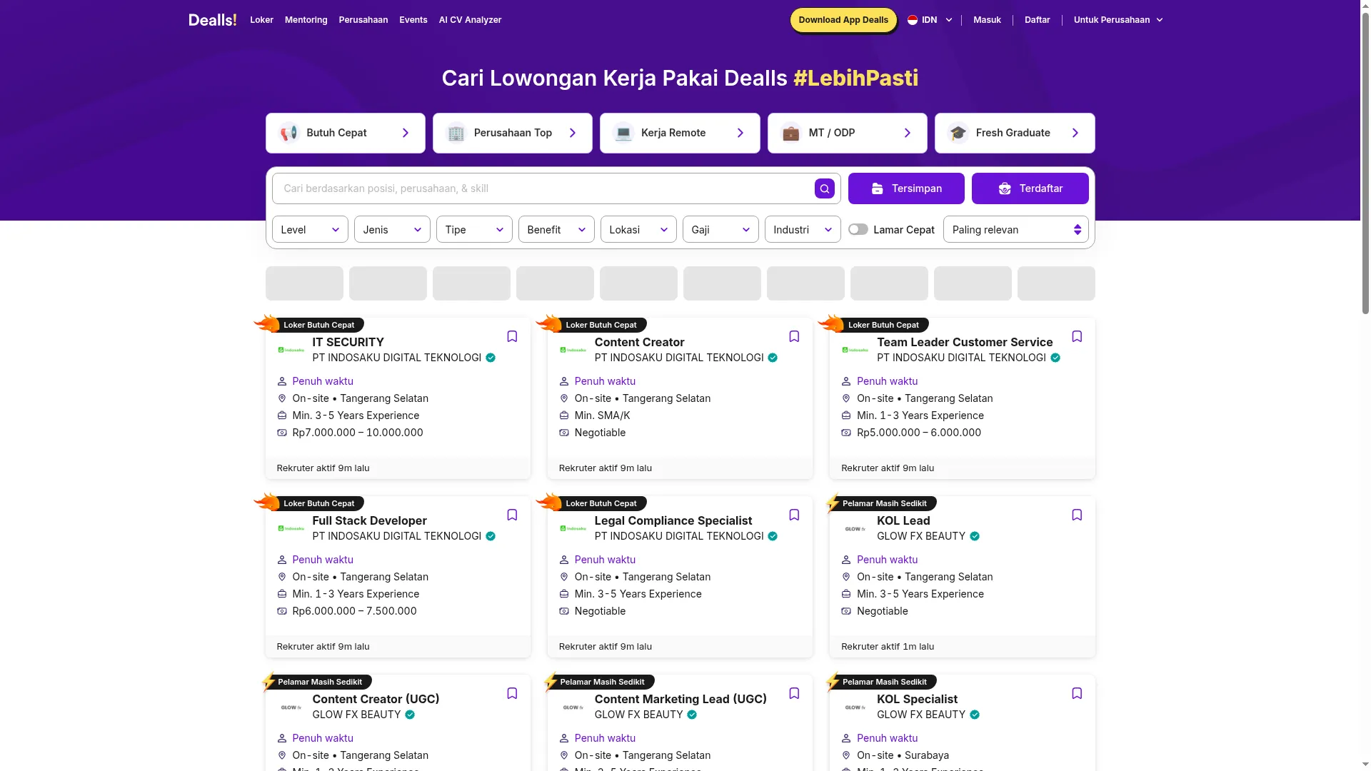Open the Perusahaan navigation link

click(x=363, y=20)
